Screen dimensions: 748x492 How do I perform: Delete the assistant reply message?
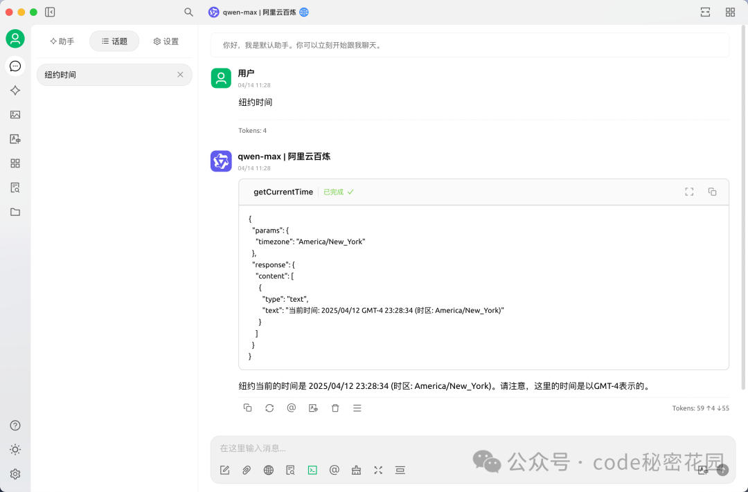335,408
